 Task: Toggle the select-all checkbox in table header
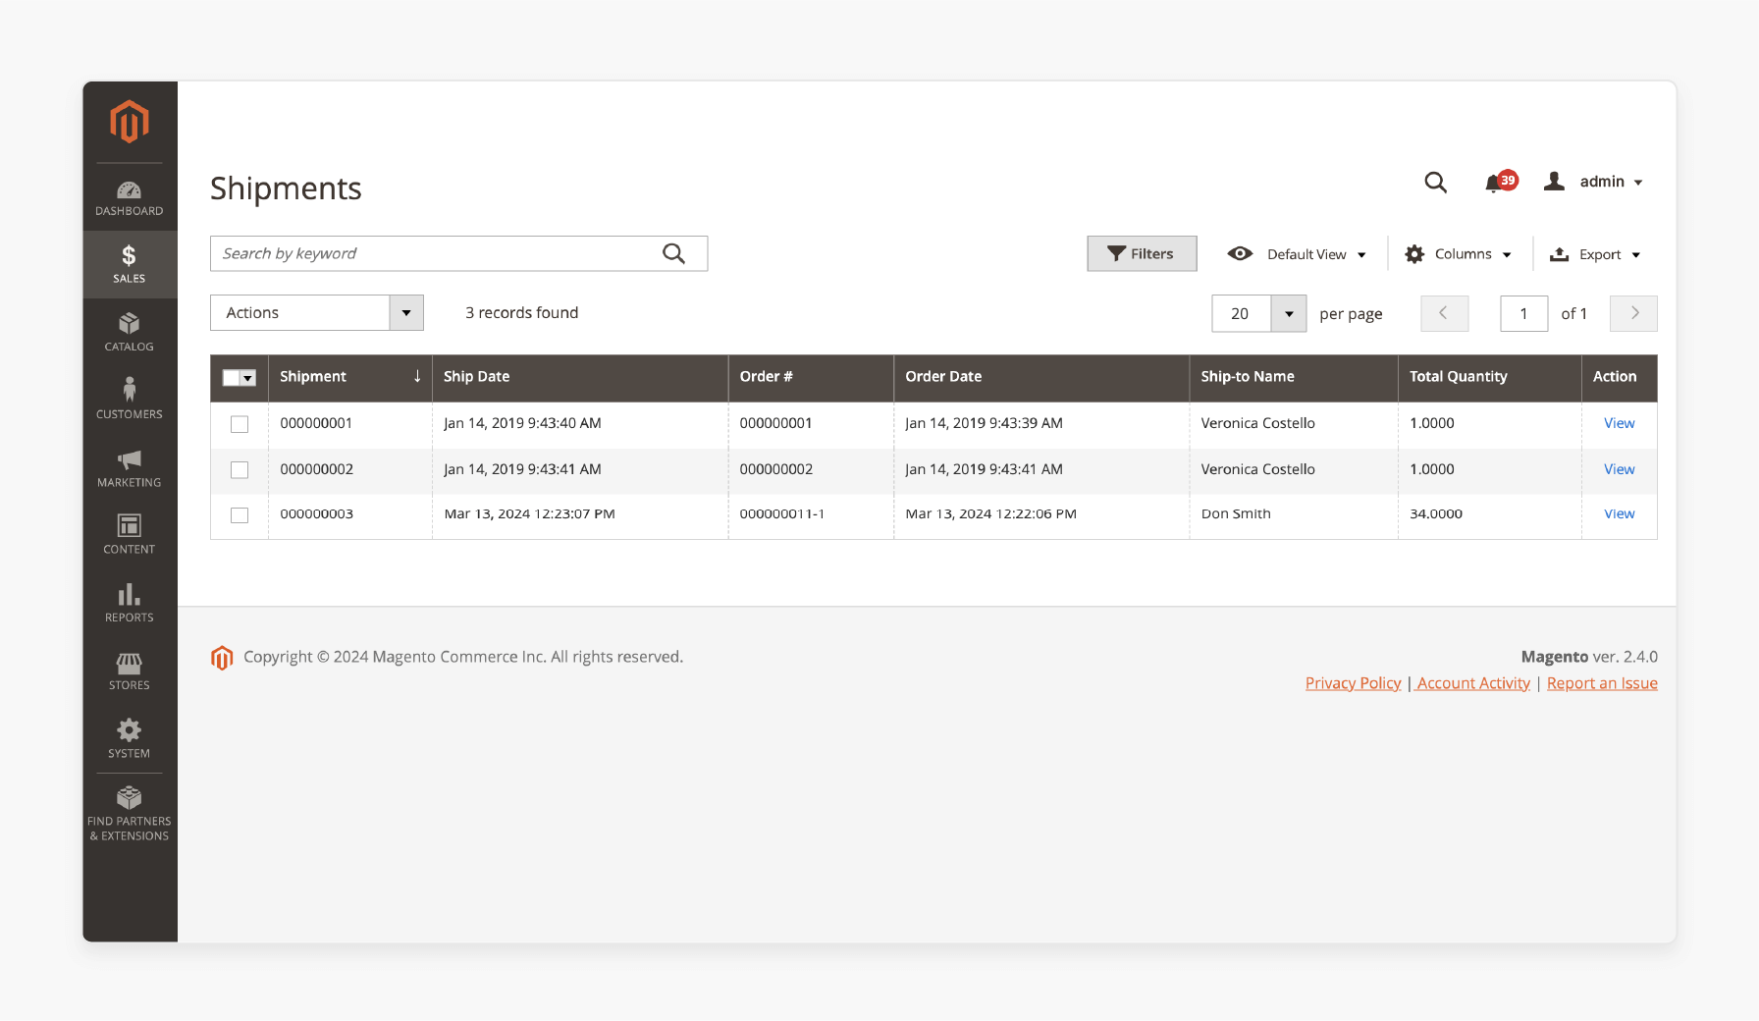232,378
